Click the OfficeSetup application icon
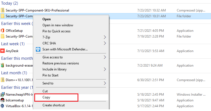 [2, 30]
